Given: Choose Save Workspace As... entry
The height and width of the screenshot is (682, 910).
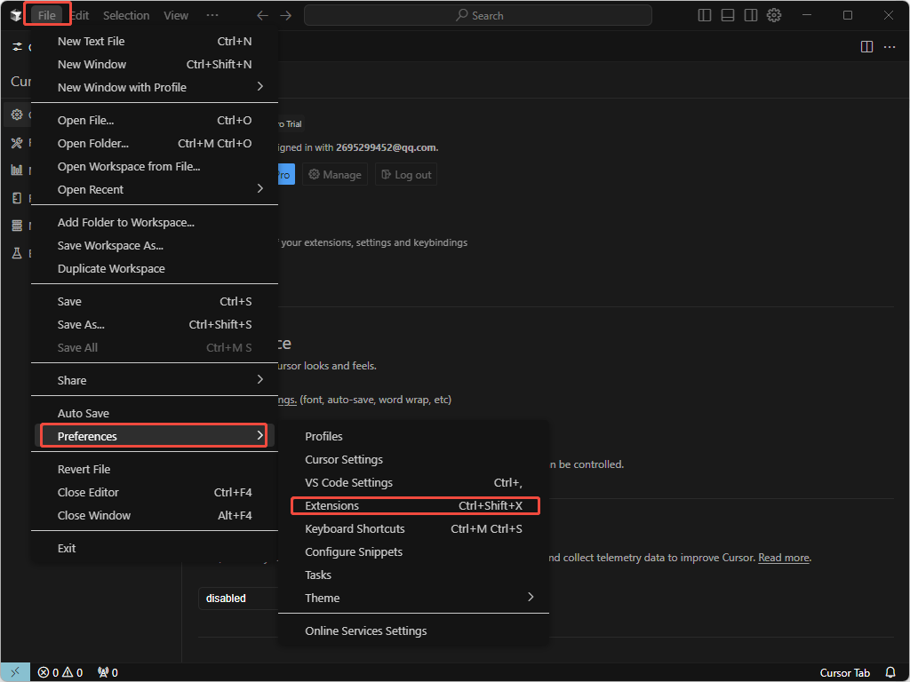Looking at the screenshot, I should [x=155, y=246].
